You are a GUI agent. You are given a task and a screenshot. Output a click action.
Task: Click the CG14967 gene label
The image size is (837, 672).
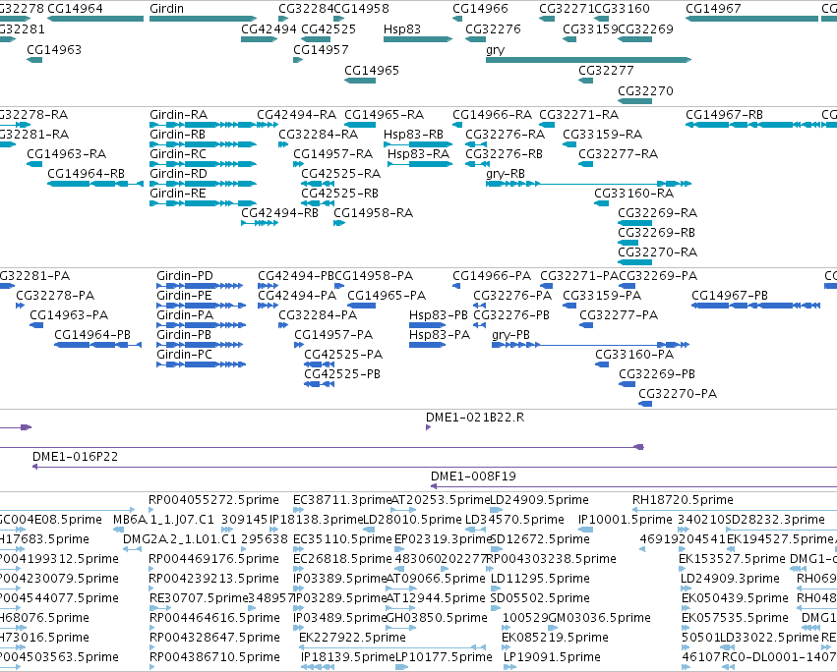coord(713,9)
